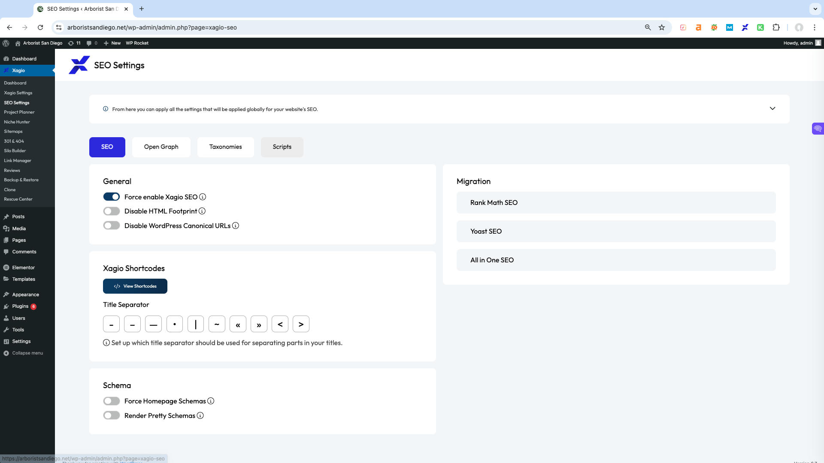824x463 pixels.
Task: Click the purple chat widget icon on right edge
Action: pyautogui.click(x=818, y=129)
